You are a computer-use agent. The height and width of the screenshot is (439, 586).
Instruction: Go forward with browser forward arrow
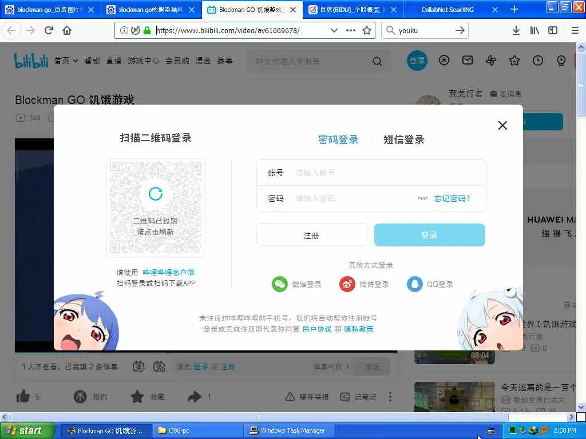pos(30,30)
